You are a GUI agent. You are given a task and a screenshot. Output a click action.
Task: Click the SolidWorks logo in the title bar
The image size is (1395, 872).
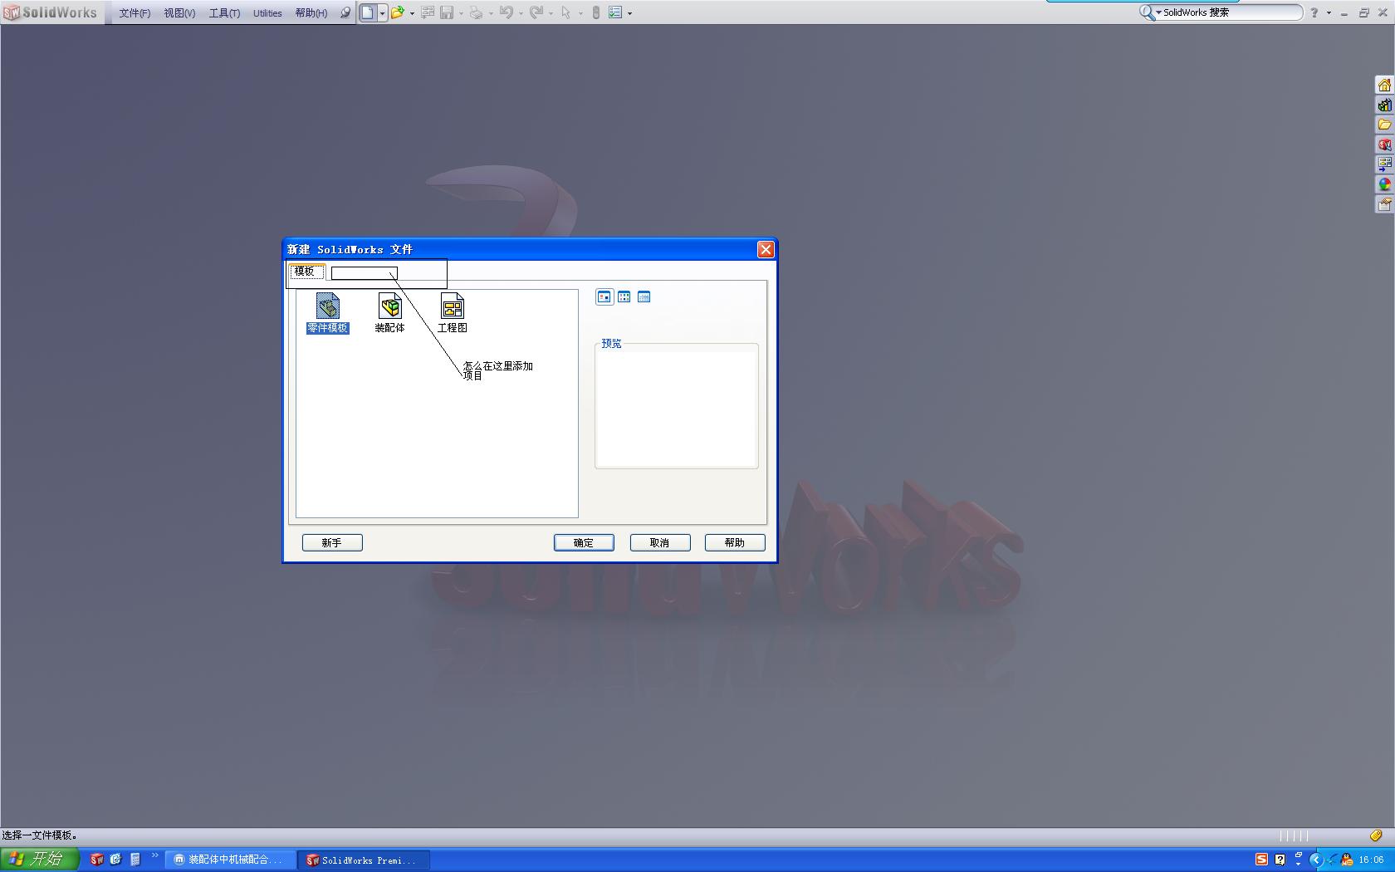(x=51, y=12)
